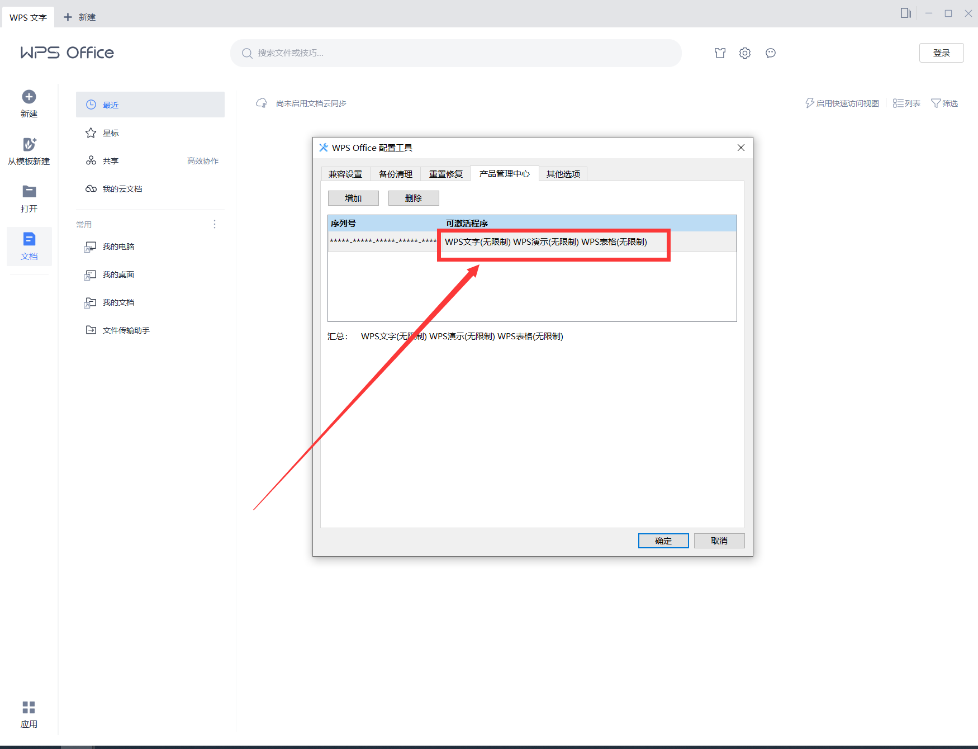Confirm the dialog with 确定
This screenshot has height=749, width=978.
(x=663, y=541)
